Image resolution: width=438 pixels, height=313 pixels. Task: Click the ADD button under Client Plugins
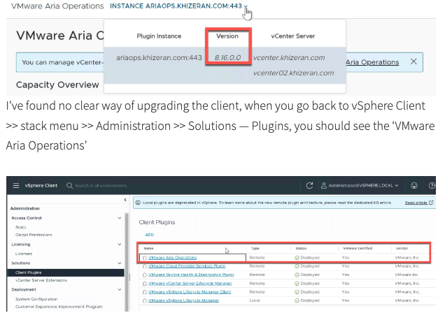(150, 235)
